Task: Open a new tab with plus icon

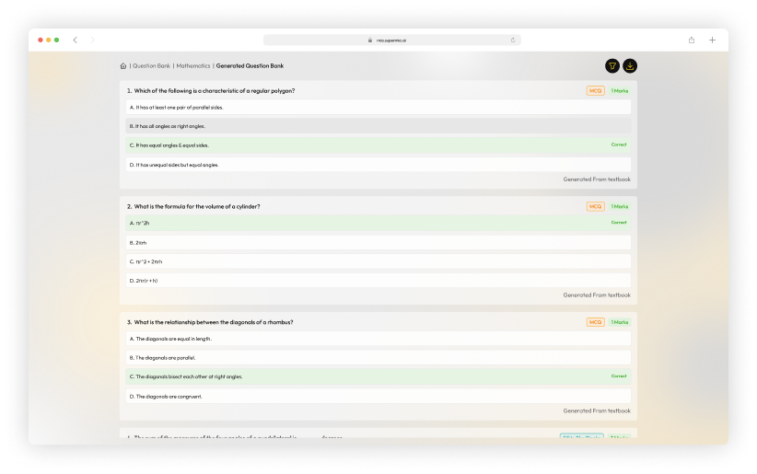Action: click(x=712, y=40)
